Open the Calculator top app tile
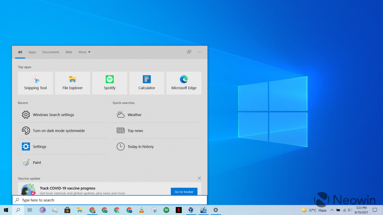The height and width of the screenshot is (215, 383). click(x=147, y=83)
